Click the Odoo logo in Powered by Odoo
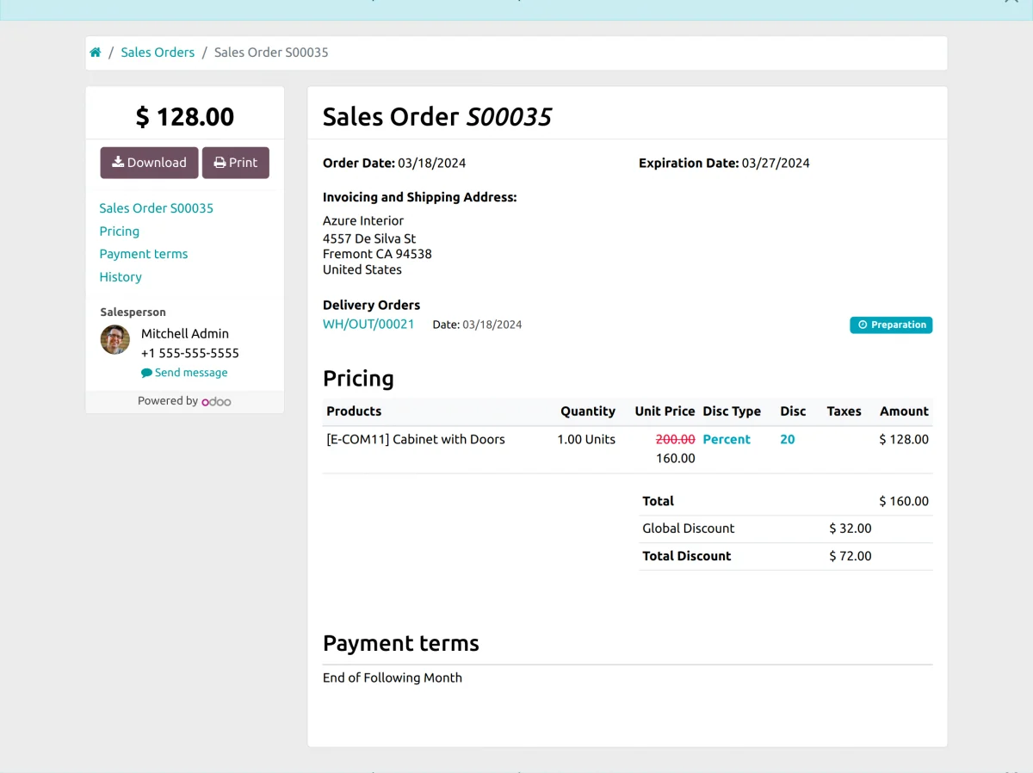The height and width of the screenshot is (773, 1033). (216, 400)
